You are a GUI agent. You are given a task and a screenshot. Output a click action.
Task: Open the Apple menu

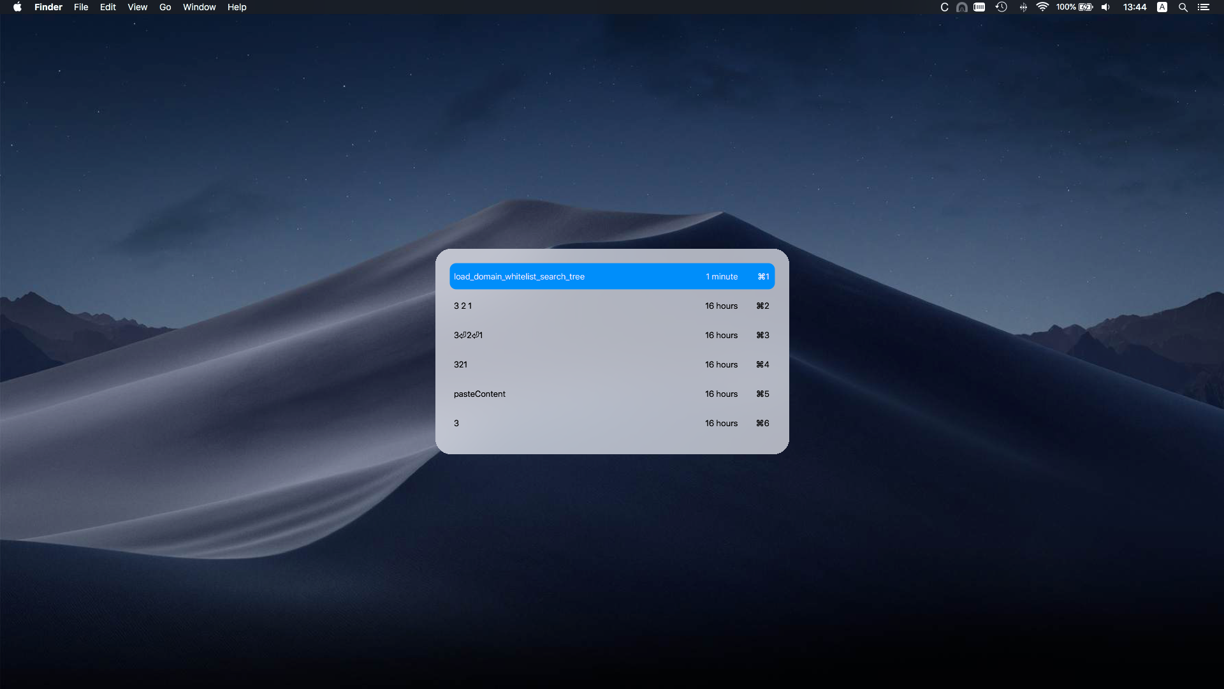(17, 7)
